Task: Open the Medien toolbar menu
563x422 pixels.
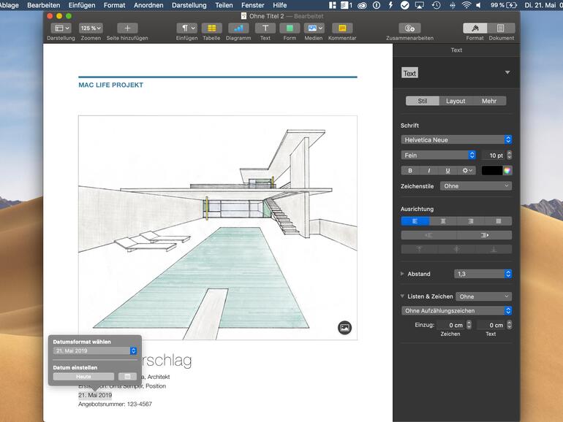Action: click(x=314, y=28)
